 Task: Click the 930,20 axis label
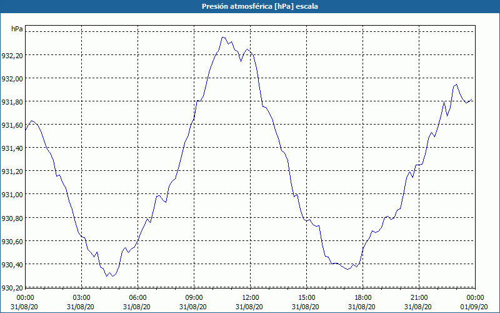pos(12,288)
